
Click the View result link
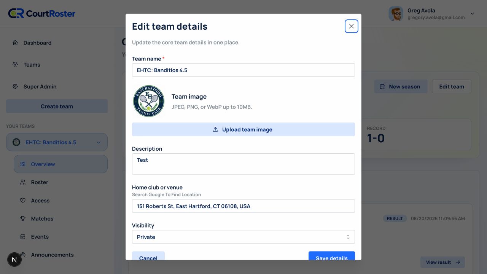tap(443, 262)
